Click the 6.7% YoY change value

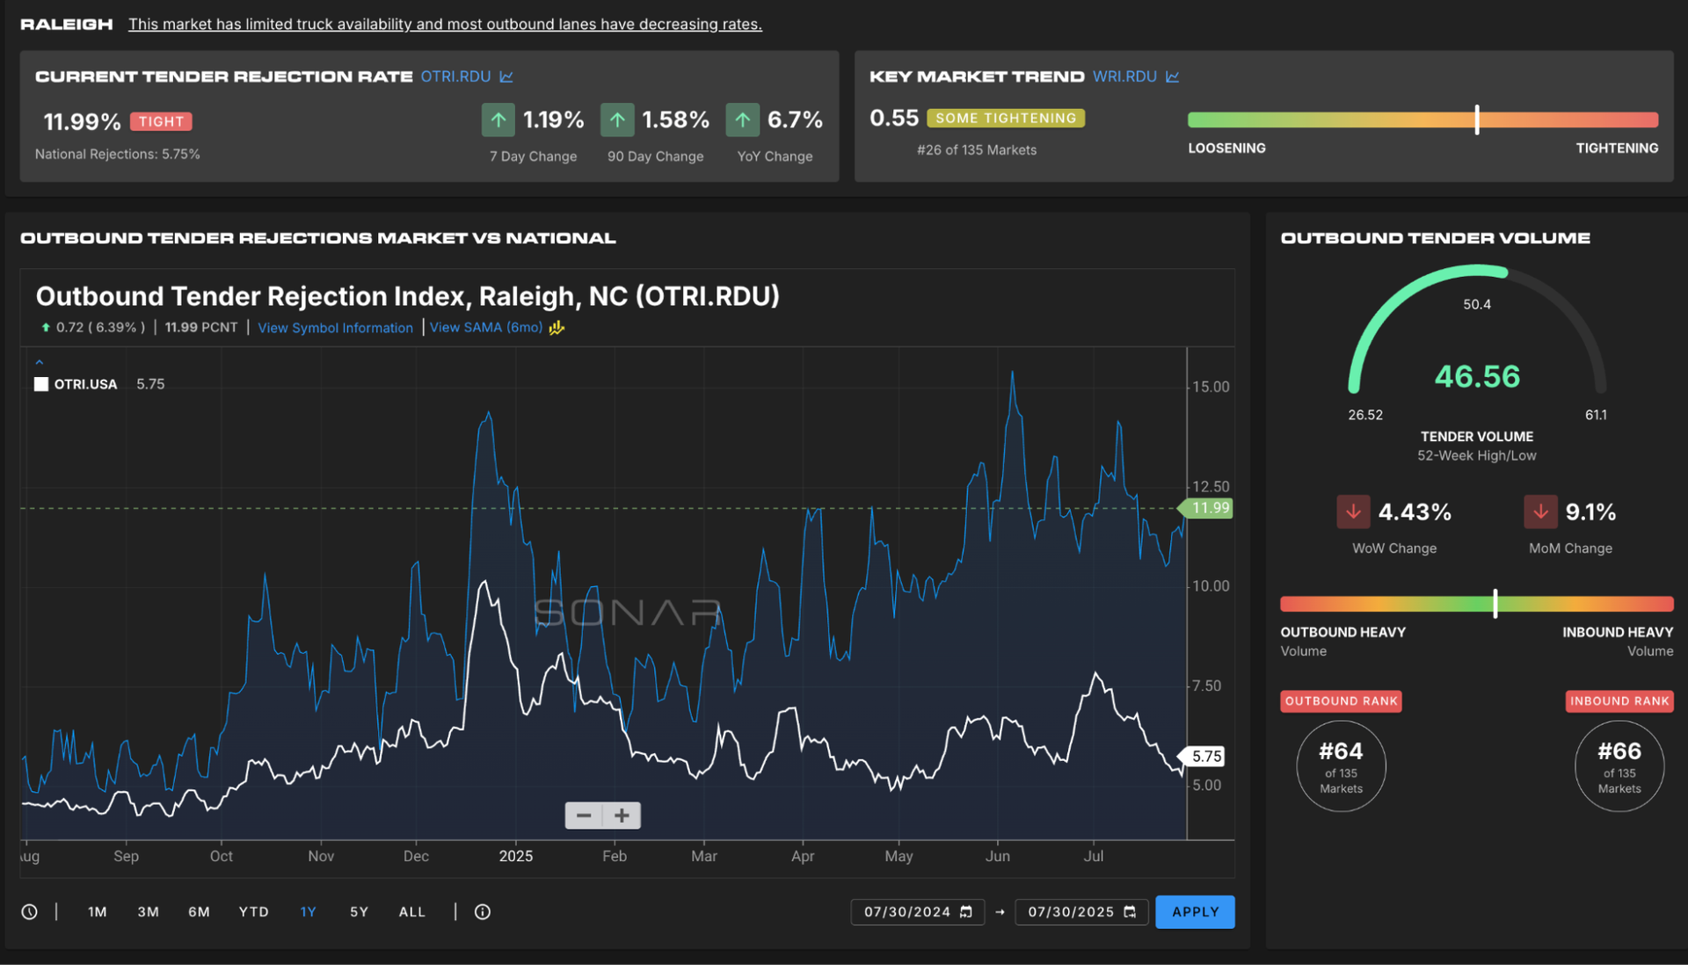tap(795, 120)
